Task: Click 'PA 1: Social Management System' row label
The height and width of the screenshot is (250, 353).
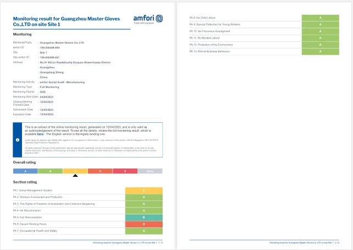Action: click(32, 191)
